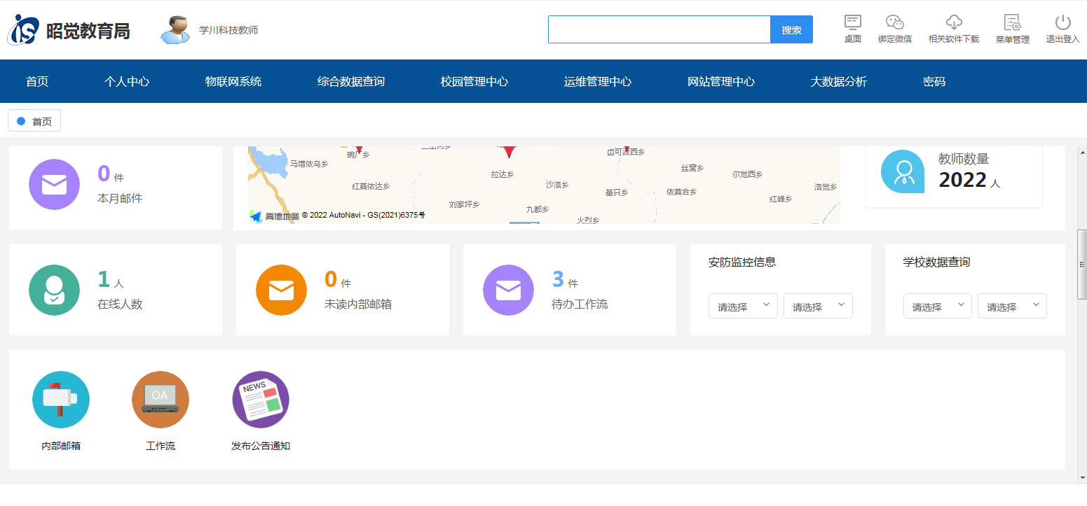The image size is (1087, 506).
Task: Click the blue 教师数量 teacher icon
Action: point(903,171)
